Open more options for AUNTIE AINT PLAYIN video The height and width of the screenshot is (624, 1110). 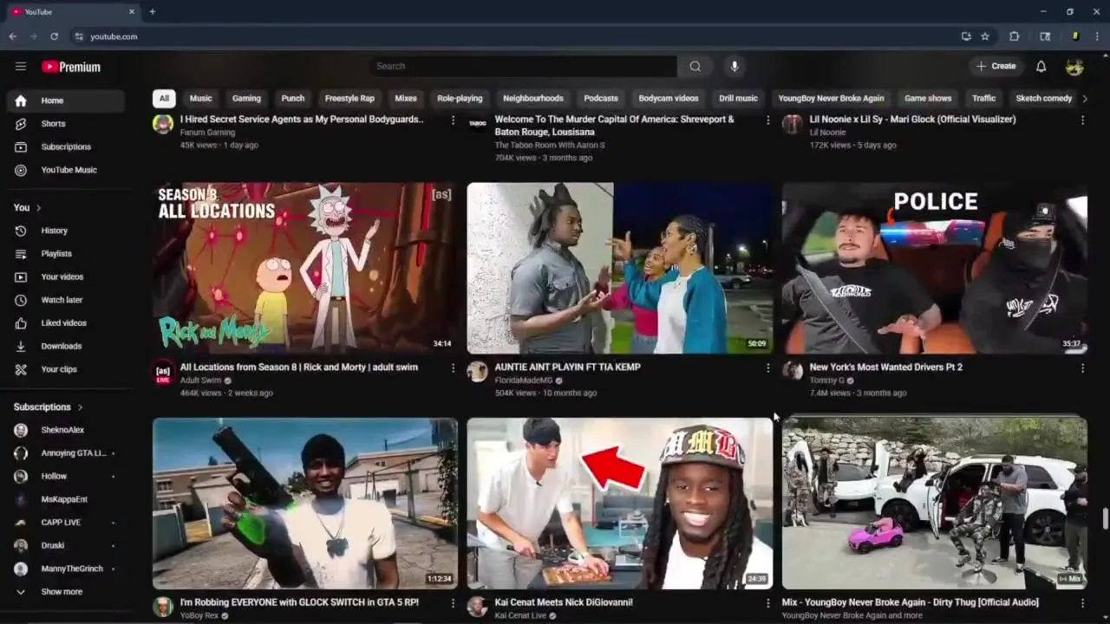767,368
